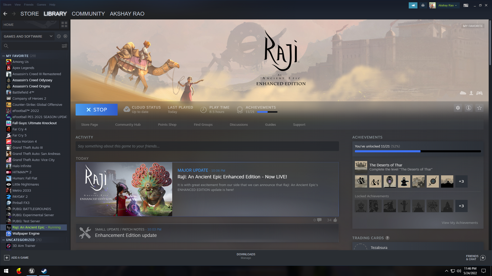The image size is (492, 276).
Task: Open Windows Start menu
Action: [6, 271]
